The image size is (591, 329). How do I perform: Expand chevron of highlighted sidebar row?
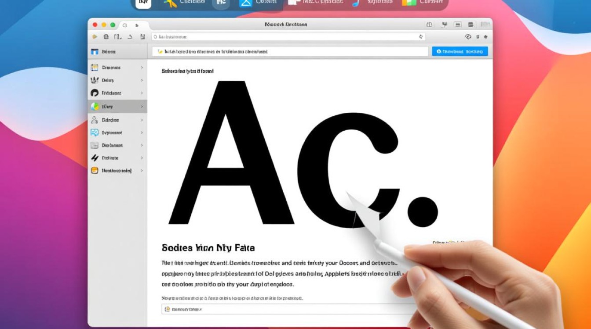click(x=142, y=107)
